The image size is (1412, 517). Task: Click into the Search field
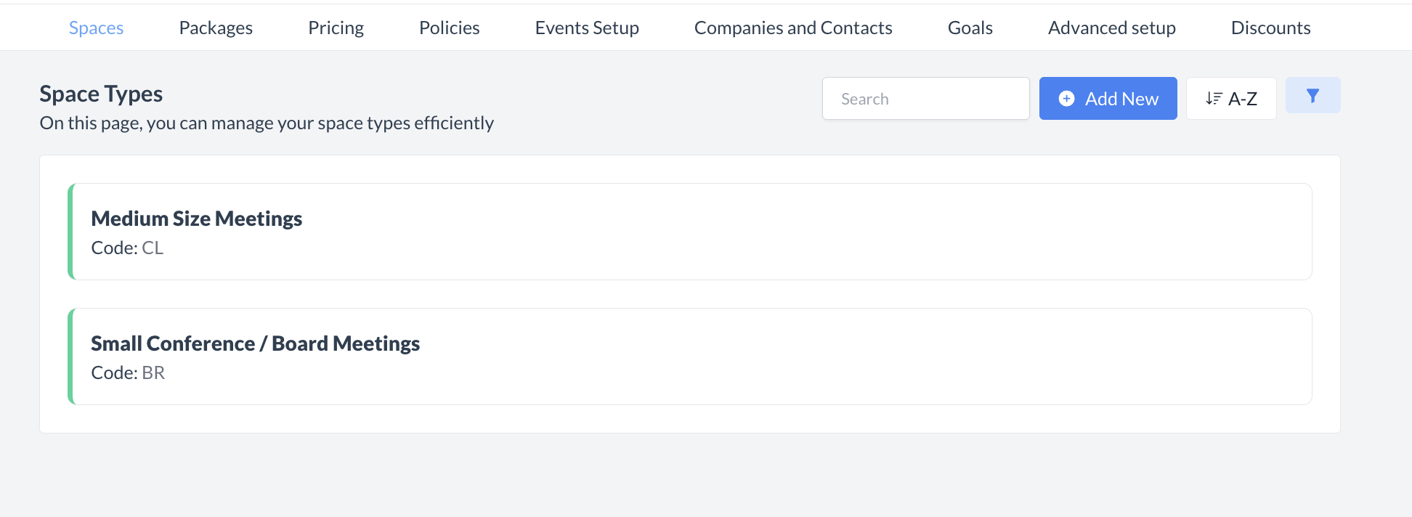tap(925, 99)
